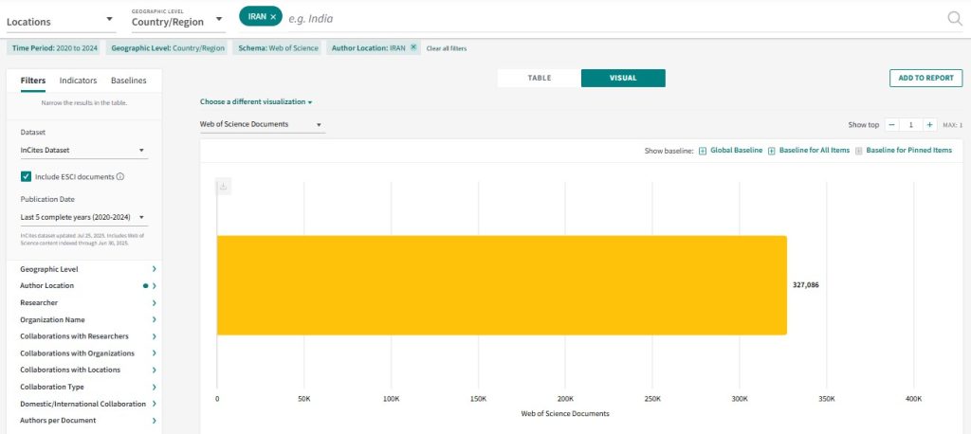Screen dimensions: 971x434
Task: Decrease Show top count with minus
Action: tap(891, 124)
